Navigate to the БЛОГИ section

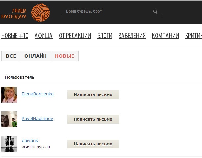click(104, 36)
